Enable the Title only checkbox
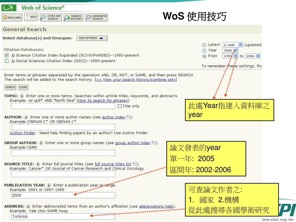 click(x=119, y=106)
